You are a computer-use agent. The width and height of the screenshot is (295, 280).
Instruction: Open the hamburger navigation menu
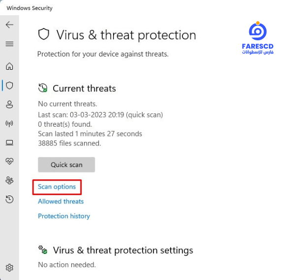(9, 44)
